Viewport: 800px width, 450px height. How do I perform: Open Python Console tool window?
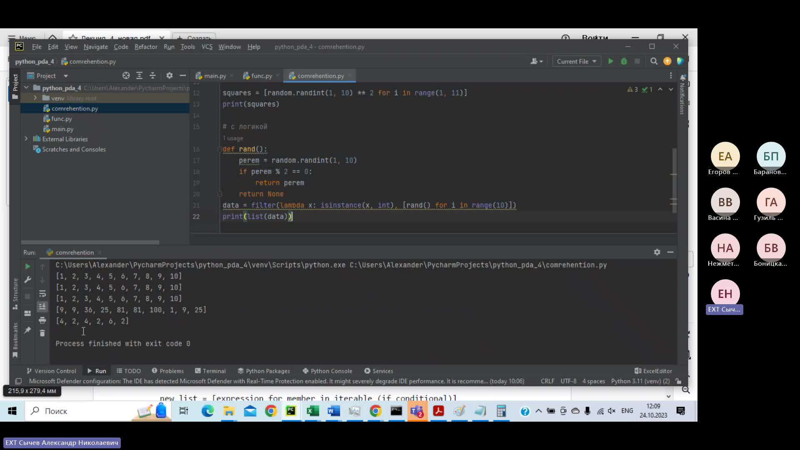coord(327,371)
